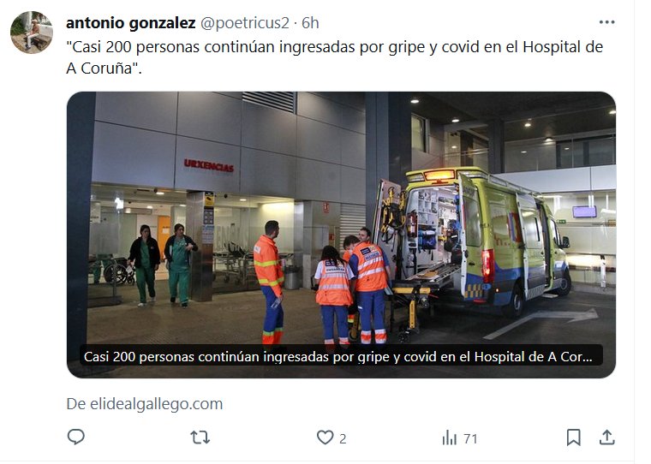Open the @poetricus2 handle
This screenshot has width=651, height=464.
pos(244,23)
